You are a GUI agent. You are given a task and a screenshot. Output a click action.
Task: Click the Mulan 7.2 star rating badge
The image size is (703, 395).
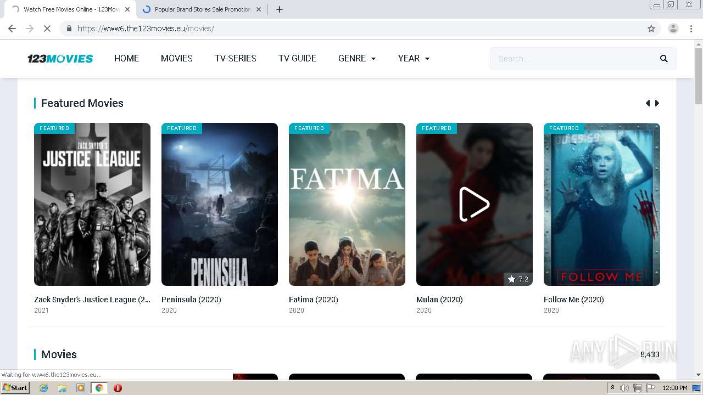click(518, 279)
